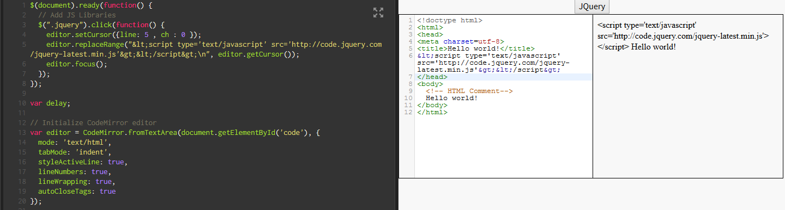Click the '<!-- HTML Comment-->' line
The image size is (785, 210).
[469, 91]
